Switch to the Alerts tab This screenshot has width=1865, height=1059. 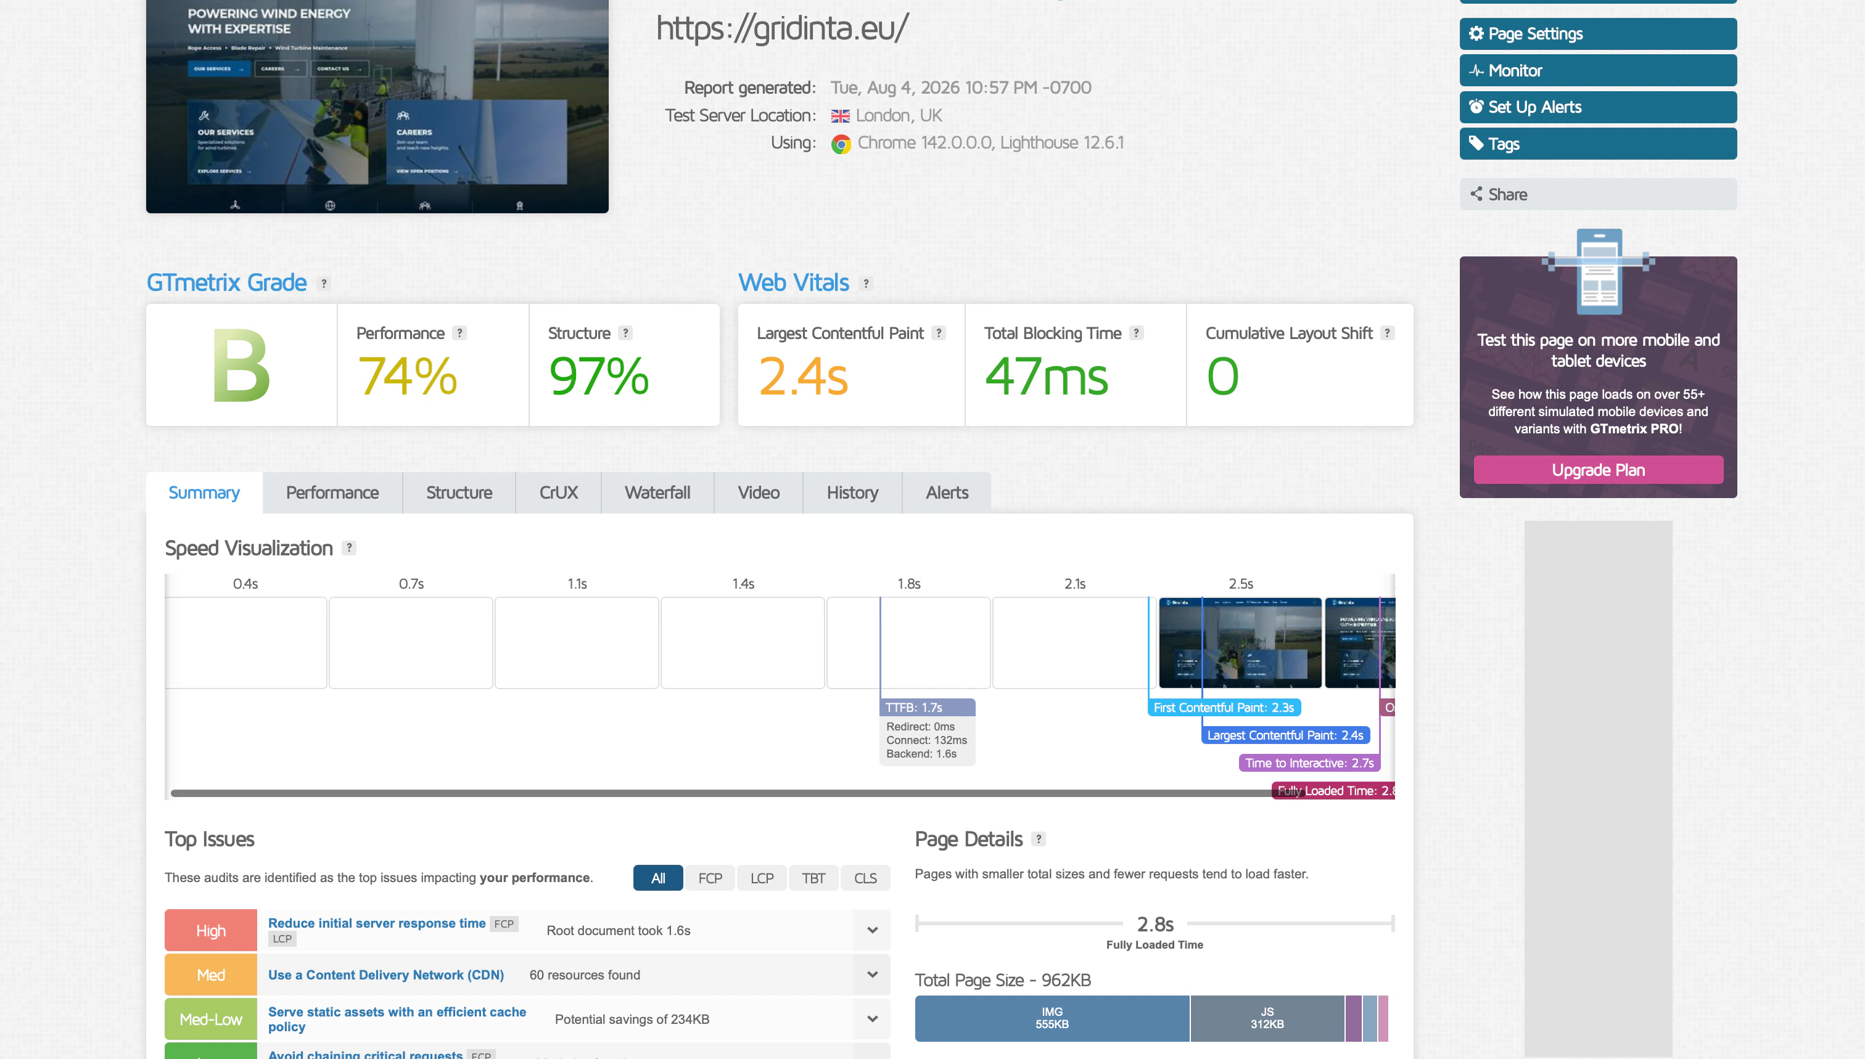point(947,493)
